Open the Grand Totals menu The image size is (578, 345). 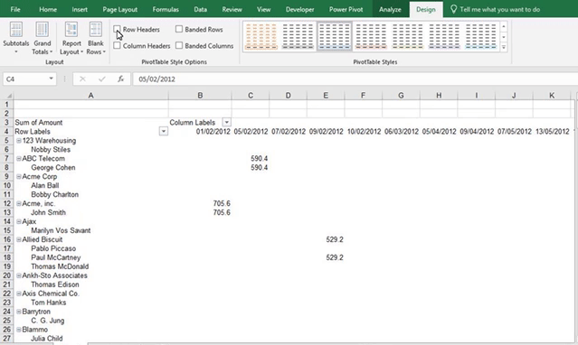point(42,38)
